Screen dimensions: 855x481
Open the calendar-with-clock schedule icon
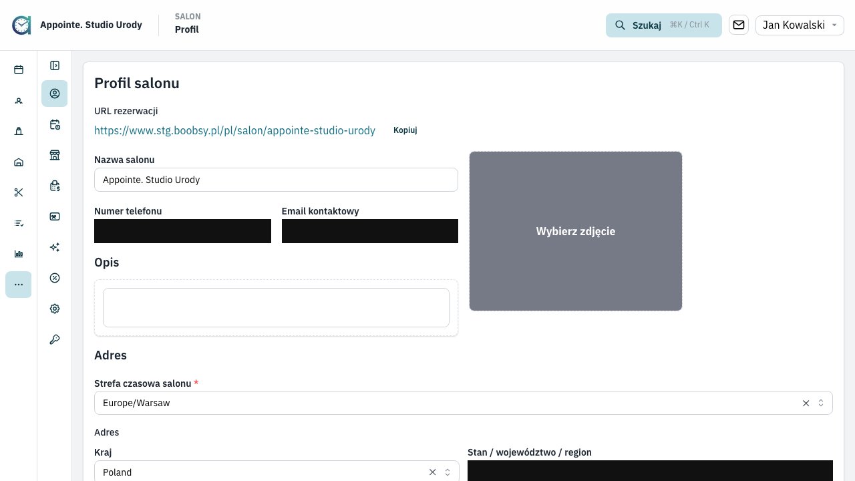click(x=55, y=124)
